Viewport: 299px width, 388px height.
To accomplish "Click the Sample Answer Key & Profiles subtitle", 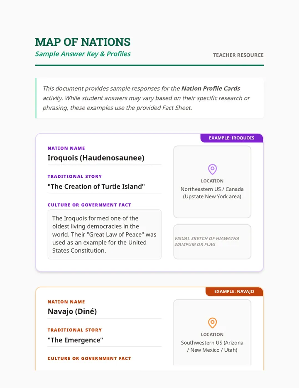I will point(83,54).
